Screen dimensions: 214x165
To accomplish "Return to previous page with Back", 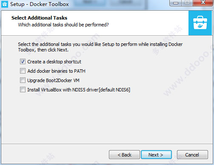I will pos(124,155).
